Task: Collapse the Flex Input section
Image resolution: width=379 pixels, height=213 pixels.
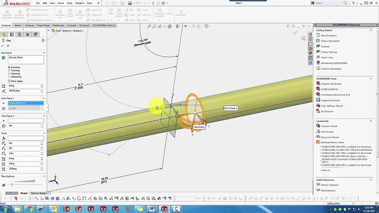Action: pyautogui.click(x=44, y=53)
